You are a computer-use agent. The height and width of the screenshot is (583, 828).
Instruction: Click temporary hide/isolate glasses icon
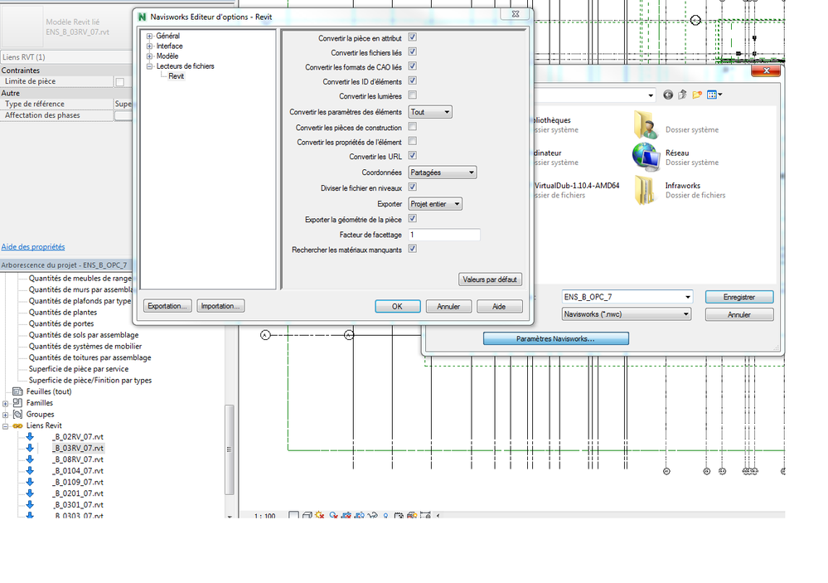pos(373,515)
